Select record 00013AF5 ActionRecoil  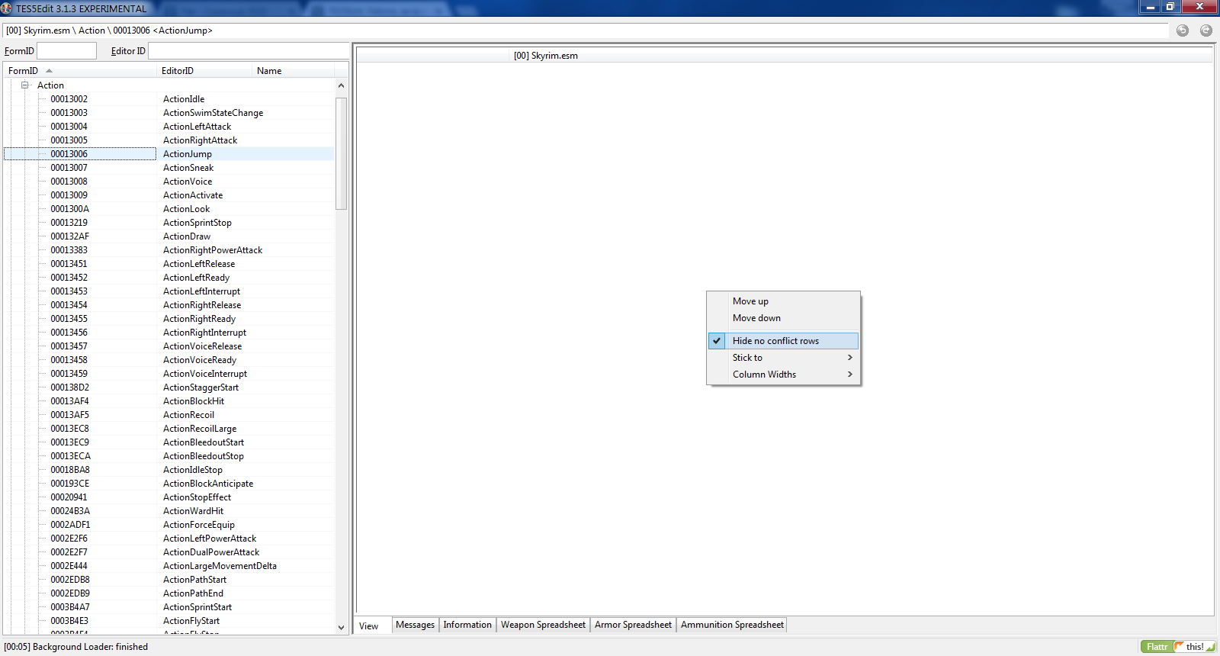[169, 415]
